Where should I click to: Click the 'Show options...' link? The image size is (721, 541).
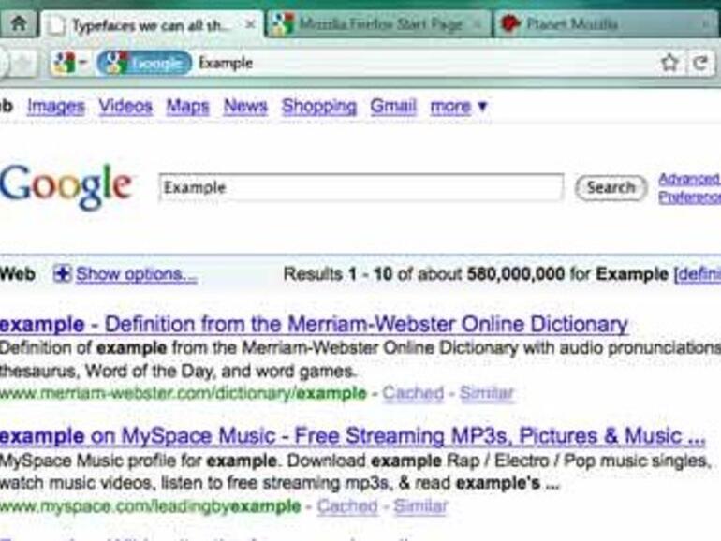click(137, 274)
